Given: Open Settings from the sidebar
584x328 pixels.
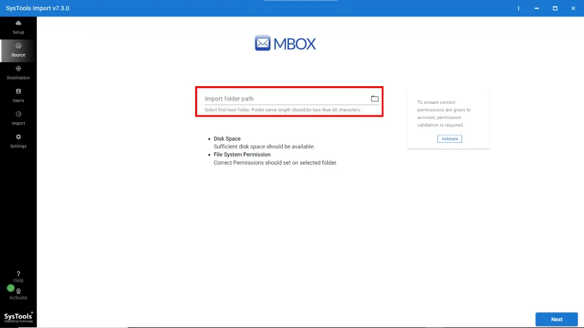Looking at the screenshot, I should 18,141.
